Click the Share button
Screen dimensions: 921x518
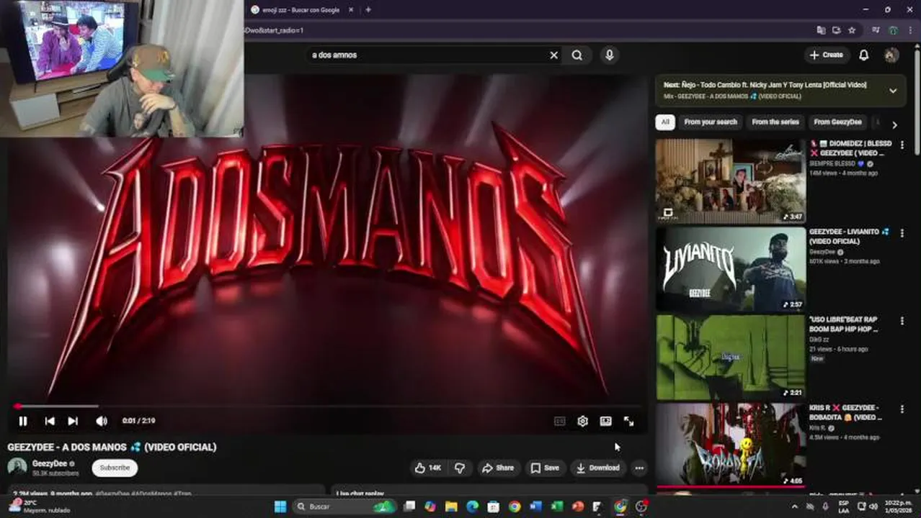click(497, 468)
